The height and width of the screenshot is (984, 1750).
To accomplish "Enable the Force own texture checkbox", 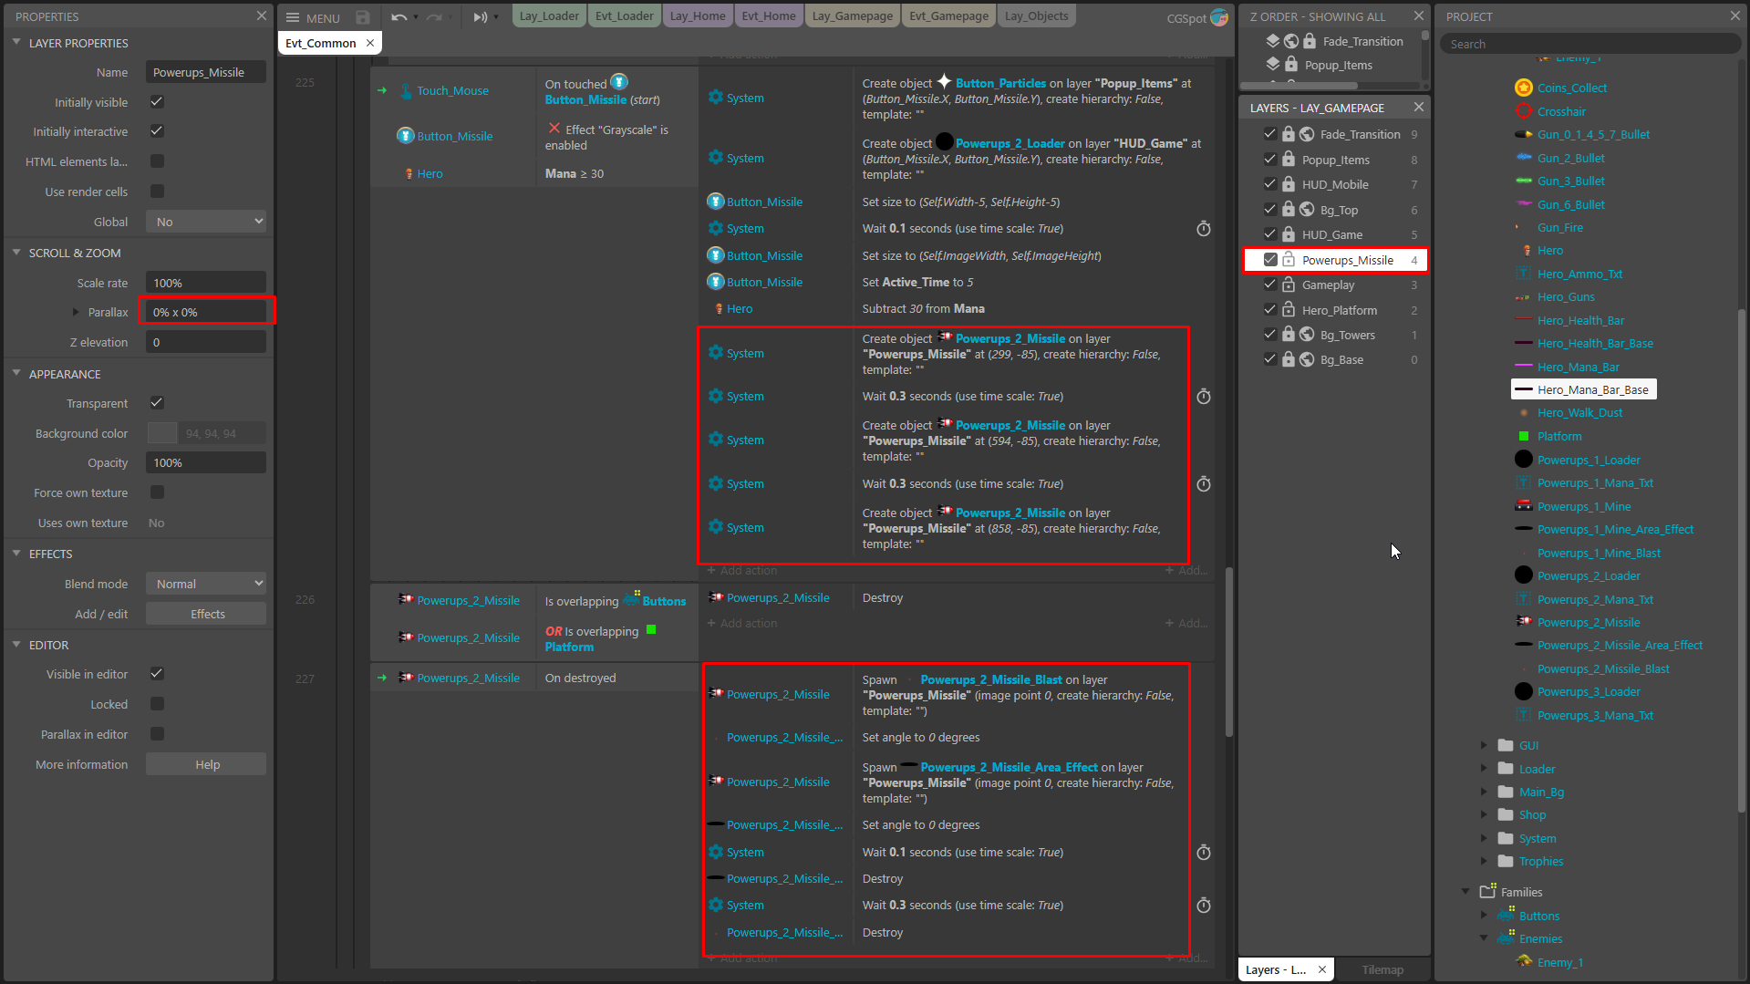I will [x=157, y=492].
